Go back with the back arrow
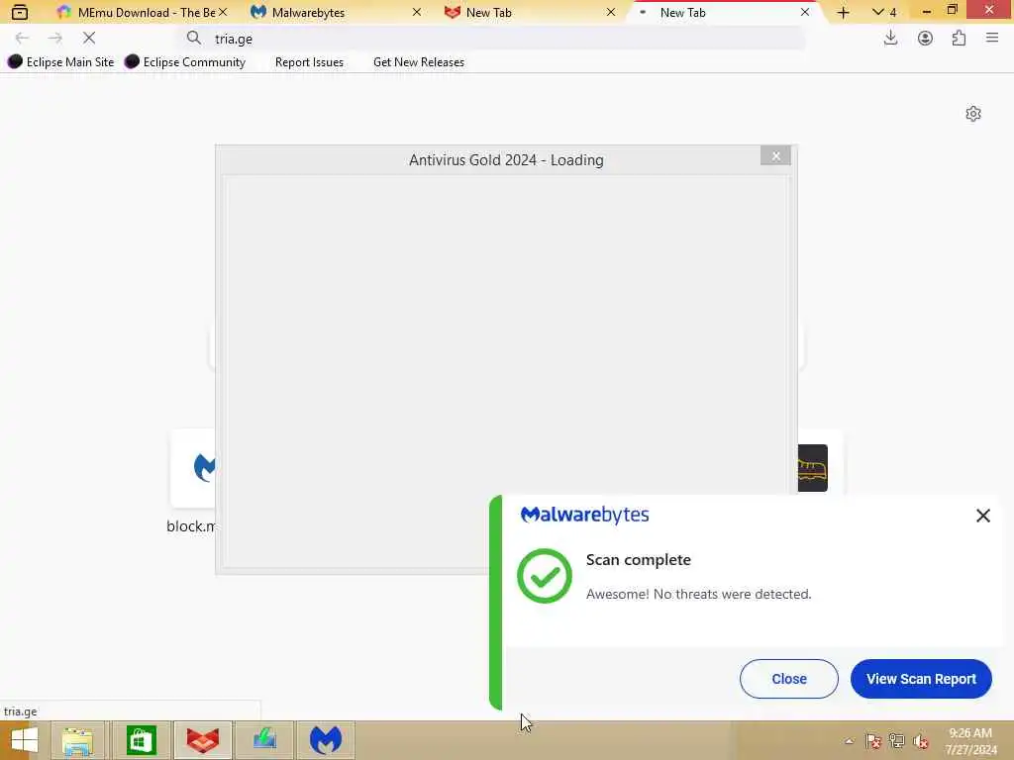1014x760 pixels. (22, 39)
